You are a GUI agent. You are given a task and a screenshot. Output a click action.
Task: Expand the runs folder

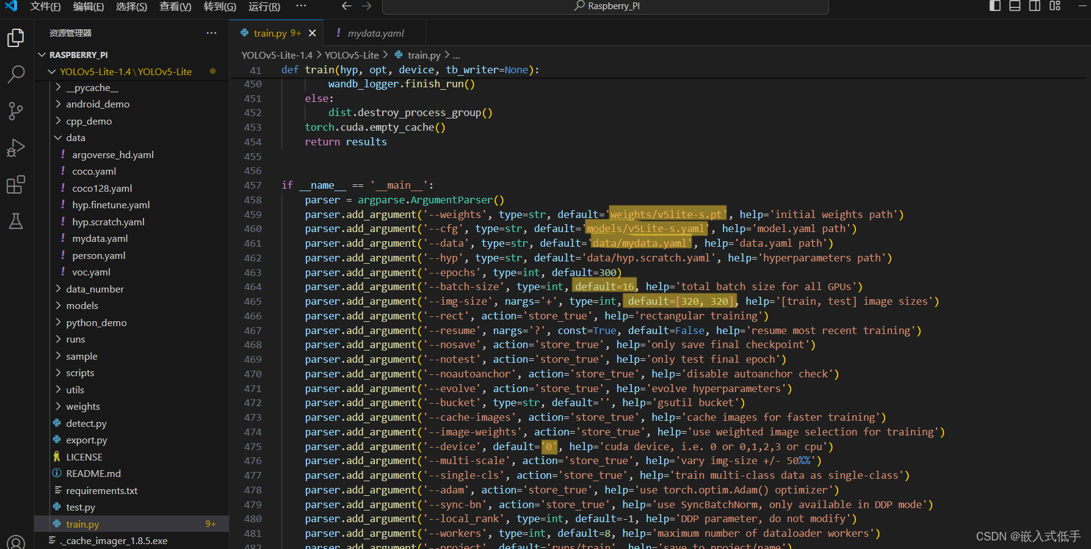click(x=131, y=340)
